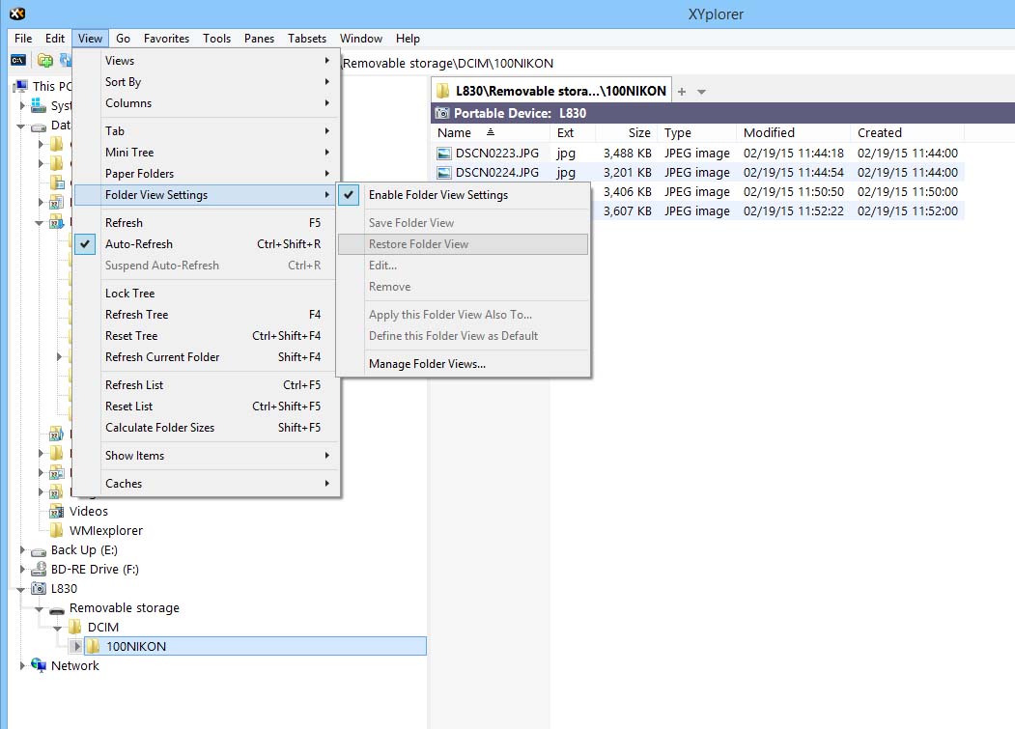Click the green new folder toolbar icon
Viewport: 1015px width, 729px height.
(44, 60)
